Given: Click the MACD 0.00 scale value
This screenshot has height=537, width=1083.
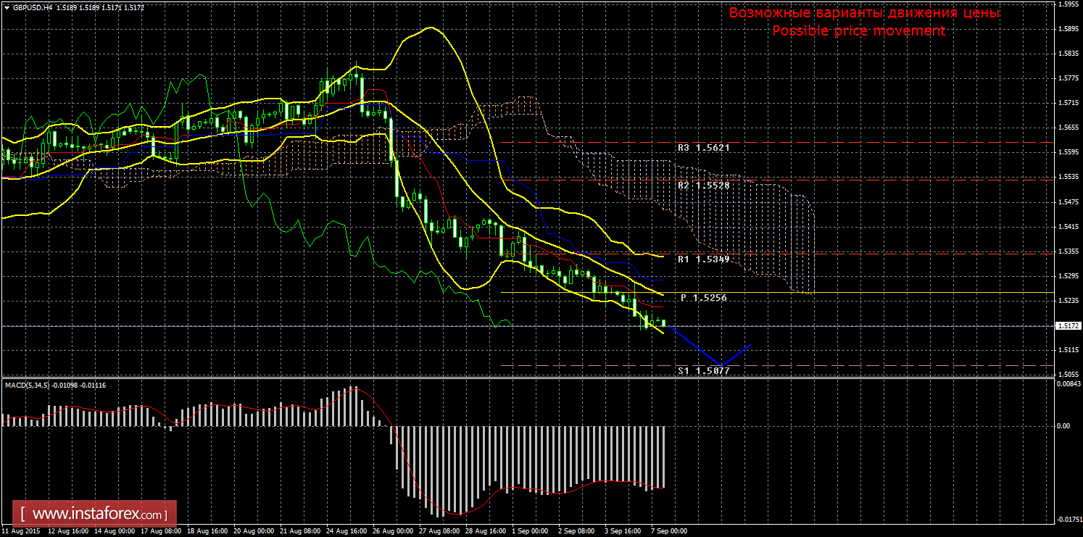Looking at the screenshot, I should click(x=1063, y=426).
